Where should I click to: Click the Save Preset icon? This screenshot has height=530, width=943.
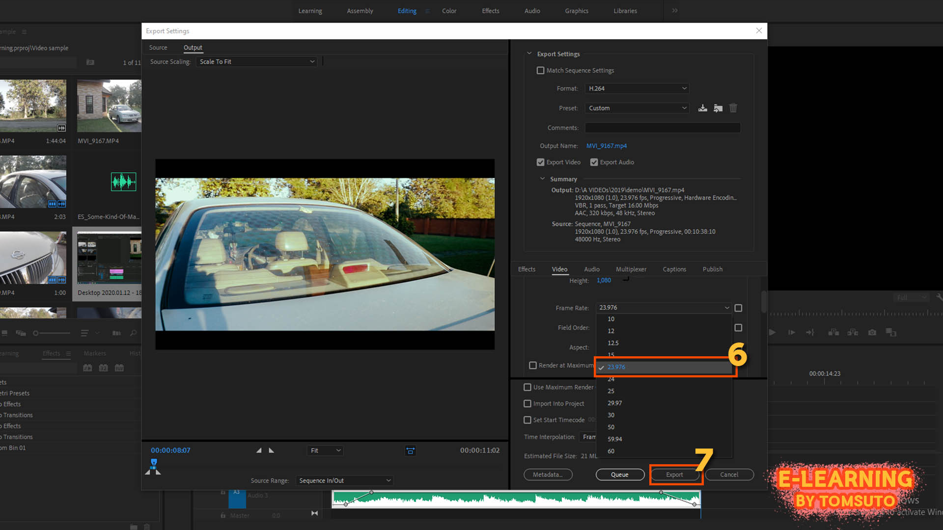702,108
